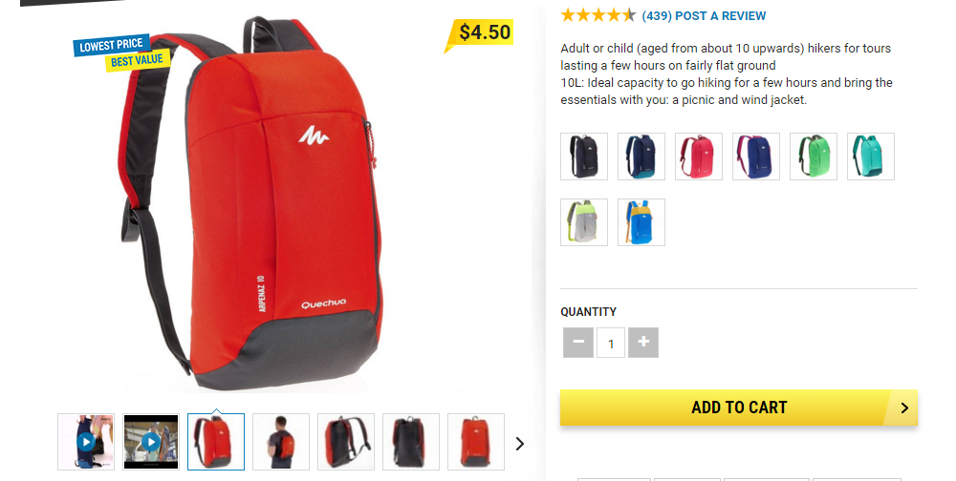Select the grey and lime backpack swatch
This screenshot has height=481, width=956.
[584, 222]
